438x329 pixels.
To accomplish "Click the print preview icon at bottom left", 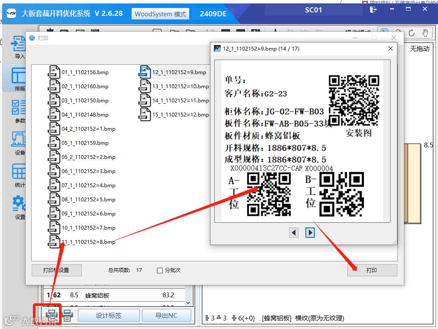I will point(52,316).
